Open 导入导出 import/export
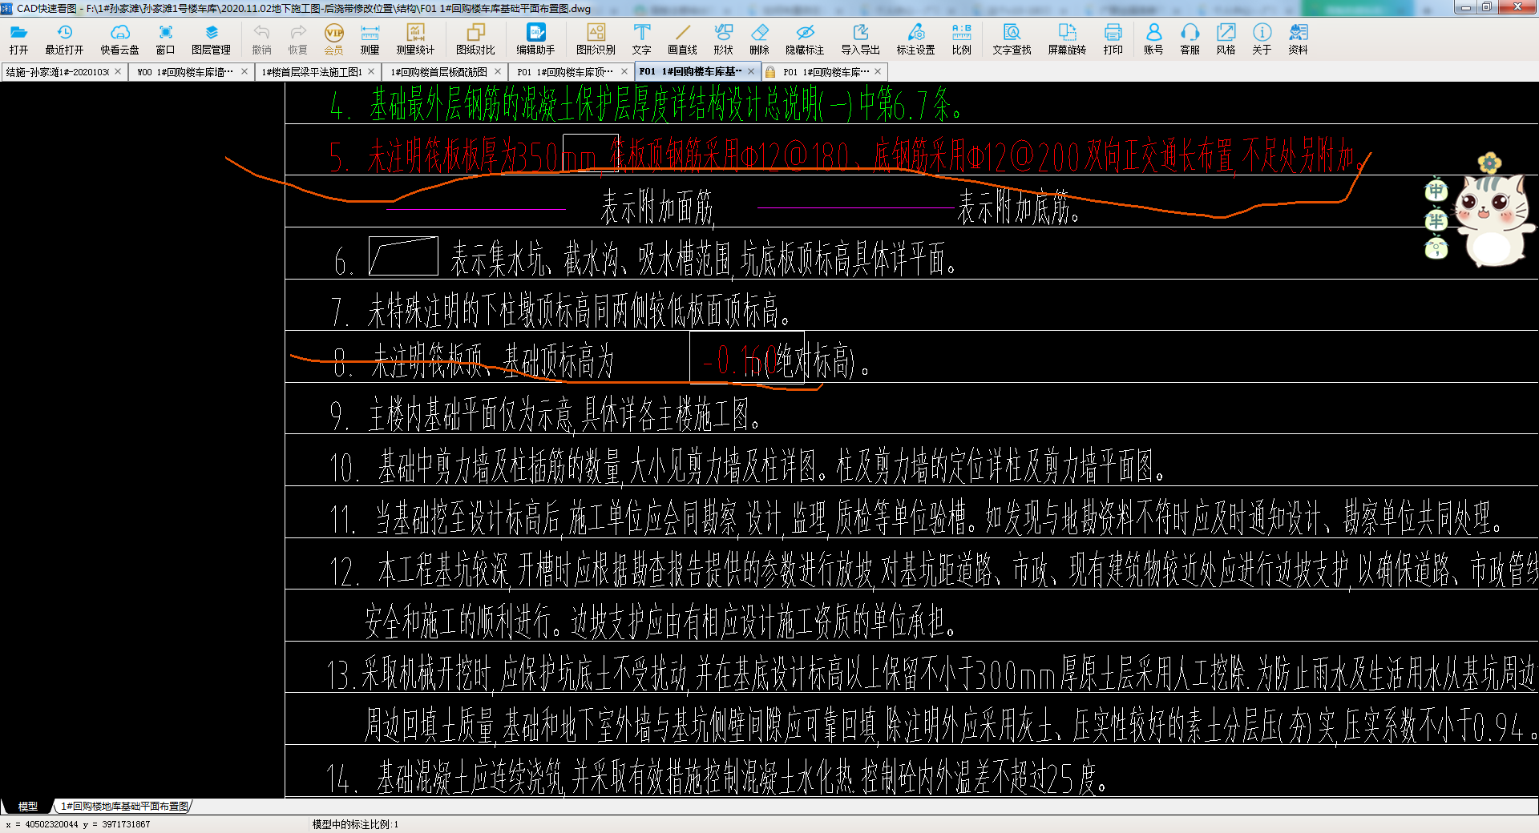1539x833 pixels. 860,38
